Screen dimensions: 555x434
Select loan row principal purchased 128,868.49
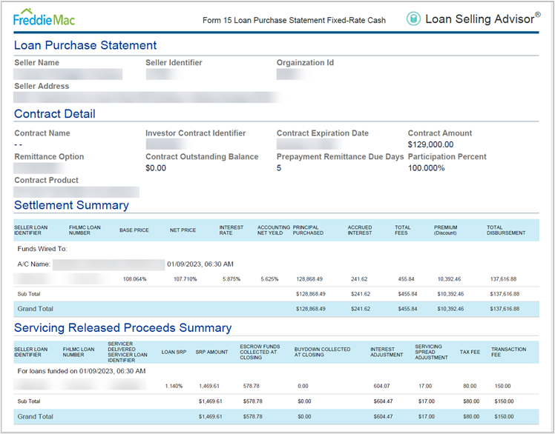(x=309, y=279)
